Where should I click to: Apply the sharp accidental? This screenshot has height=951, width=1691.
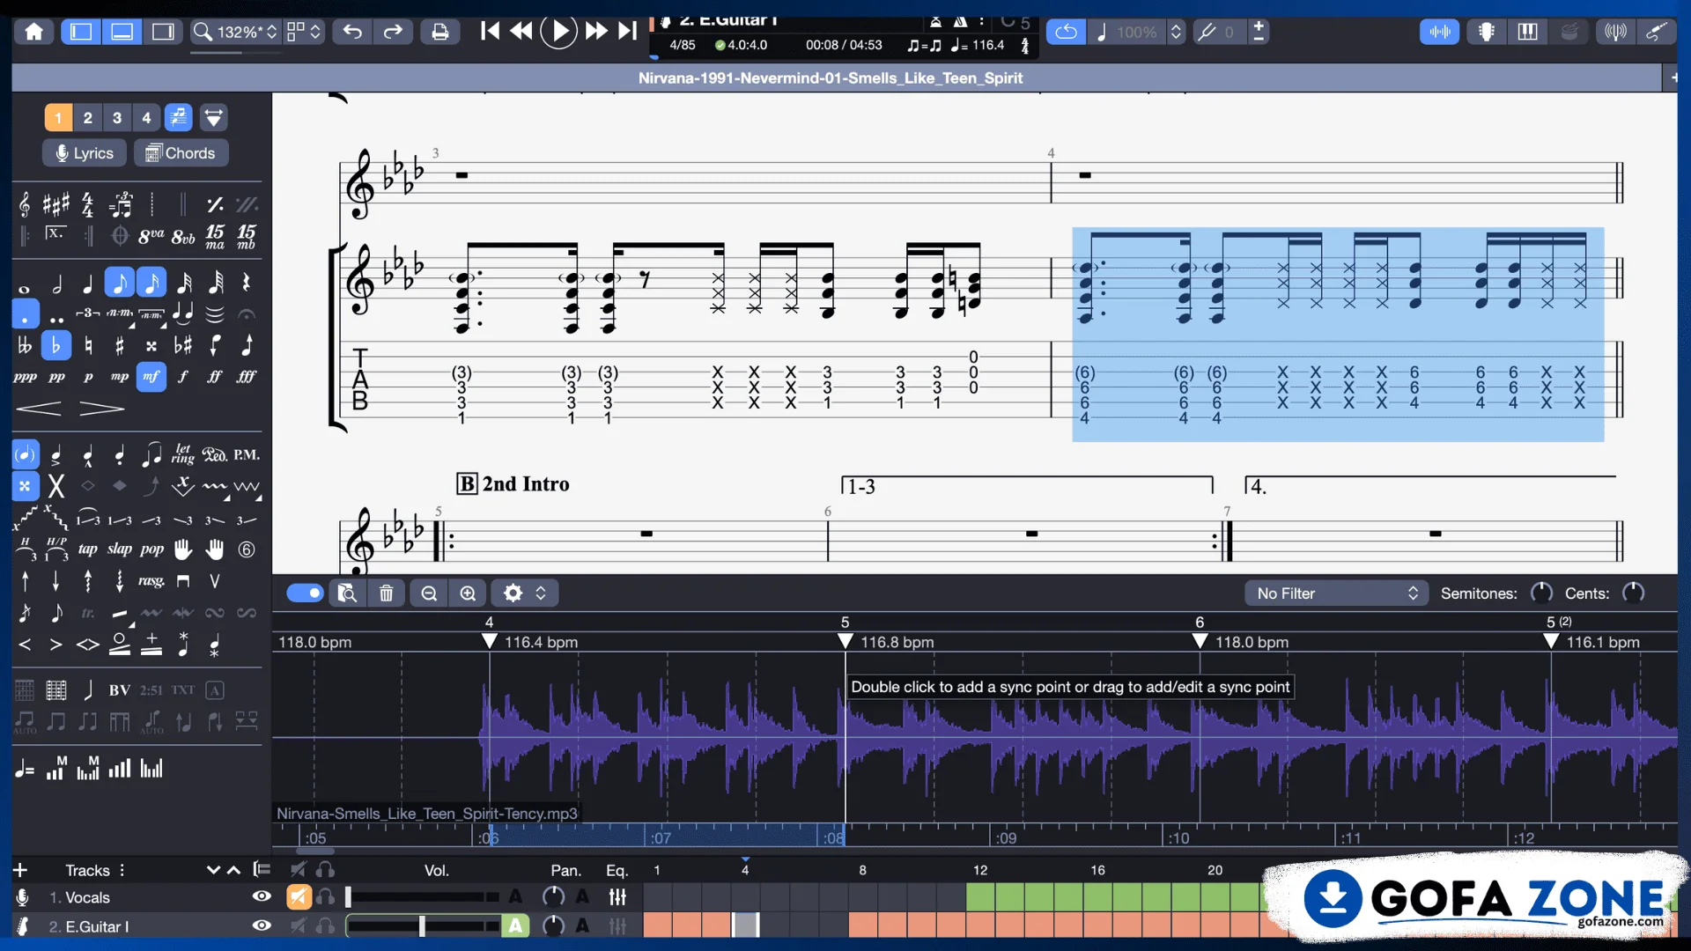point(119,345)
